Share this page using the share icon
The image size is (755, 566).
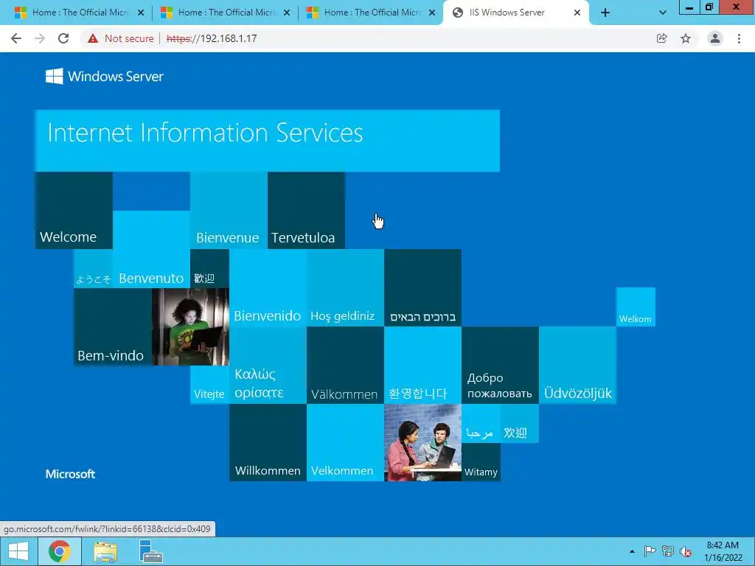click(661, 38)
